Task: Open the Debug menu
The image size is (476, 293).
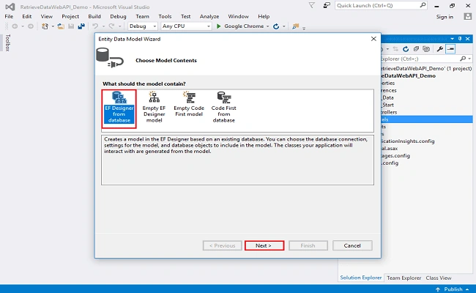Action: pos(118,16)
